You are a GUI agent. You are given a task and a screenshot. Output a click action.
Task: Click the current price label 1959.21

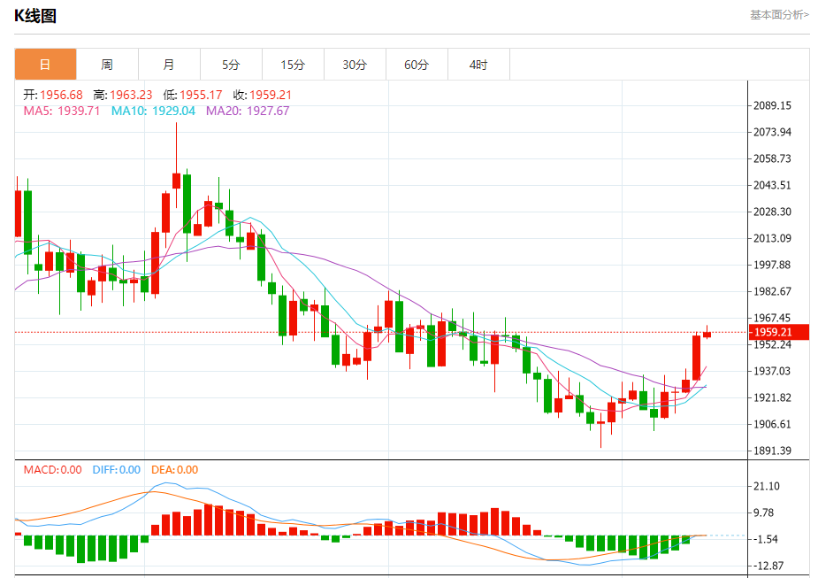[779, 332]
